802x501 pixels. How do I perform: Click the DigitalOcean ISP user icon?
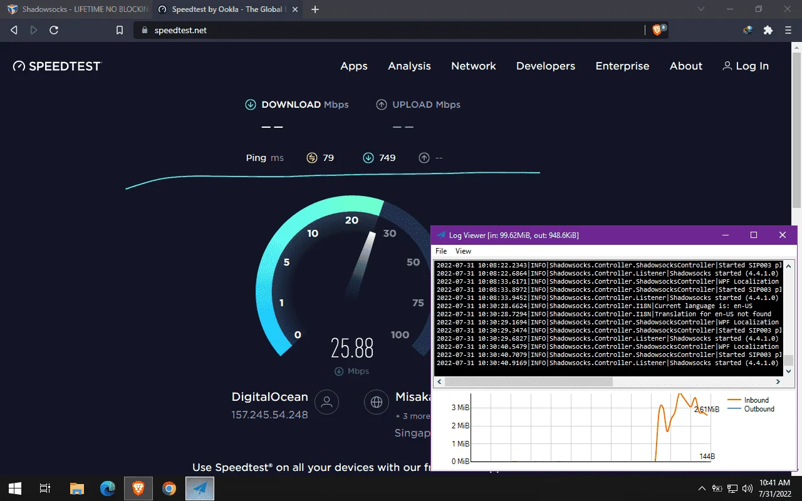(326, 403)
